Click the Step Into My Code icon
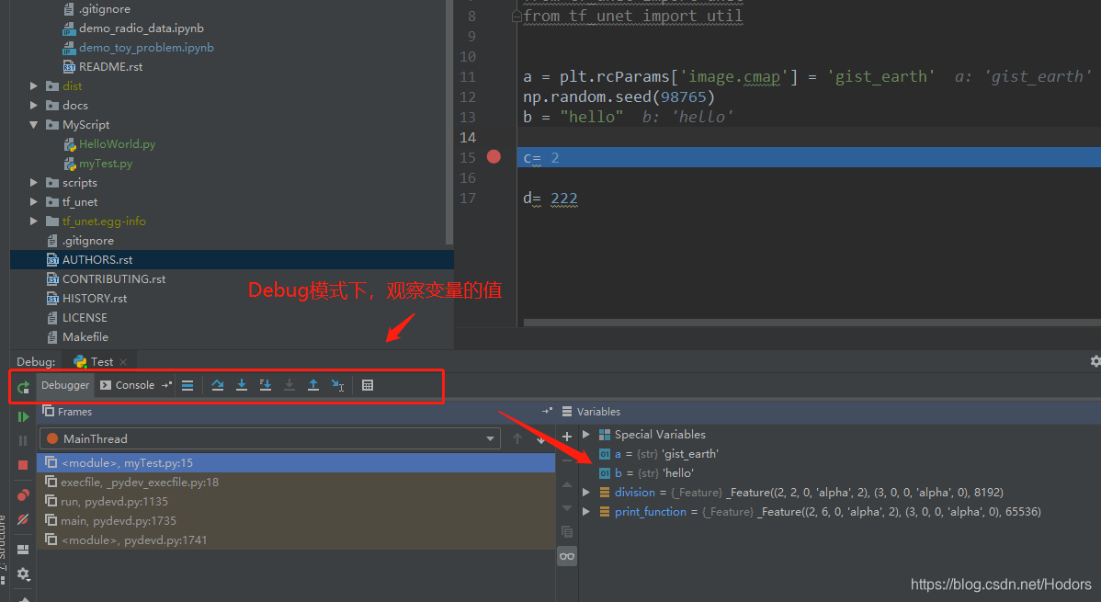 266,385
